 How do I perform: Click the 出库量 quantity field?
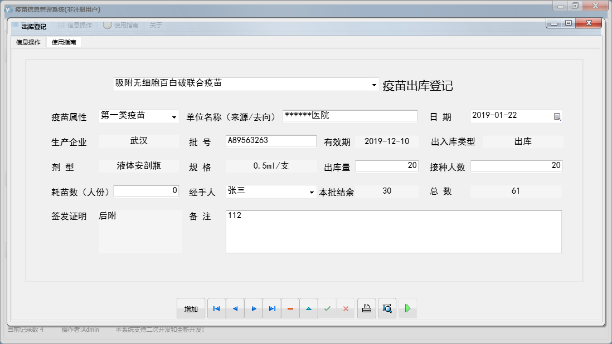tap(386, 166)
